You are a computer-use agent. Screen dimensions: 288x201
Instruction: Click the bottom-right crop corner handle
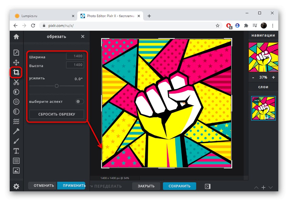coord(232,168)
